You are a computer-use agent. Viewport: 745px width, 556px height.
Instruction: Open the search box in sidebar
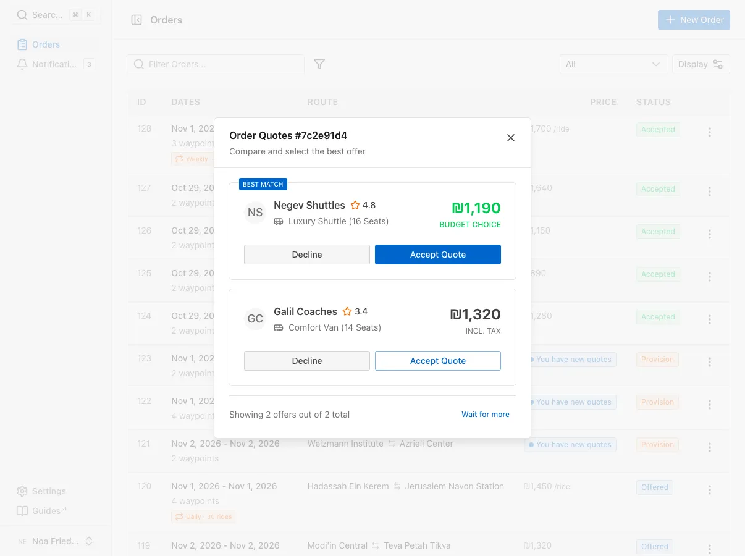point(56,15)
